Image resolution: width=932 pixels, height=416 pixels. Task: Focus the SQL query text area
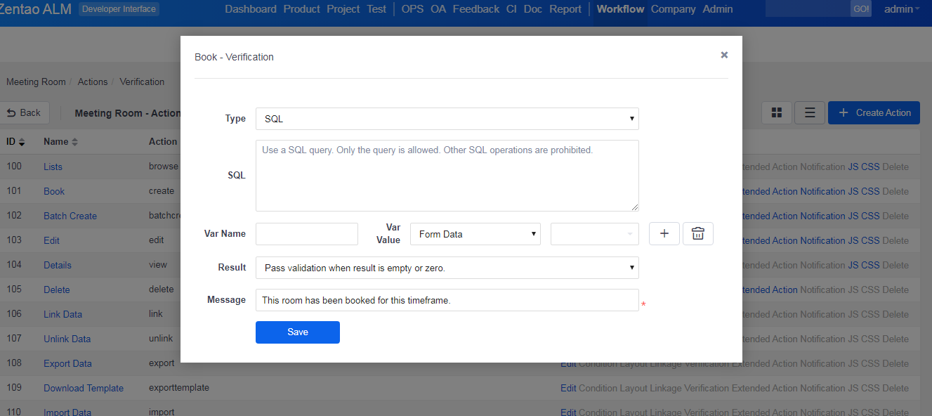pos(447,176)
